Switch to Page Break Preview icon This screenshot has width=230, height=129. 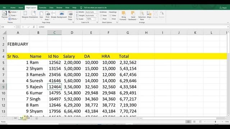tap(200, 122)
